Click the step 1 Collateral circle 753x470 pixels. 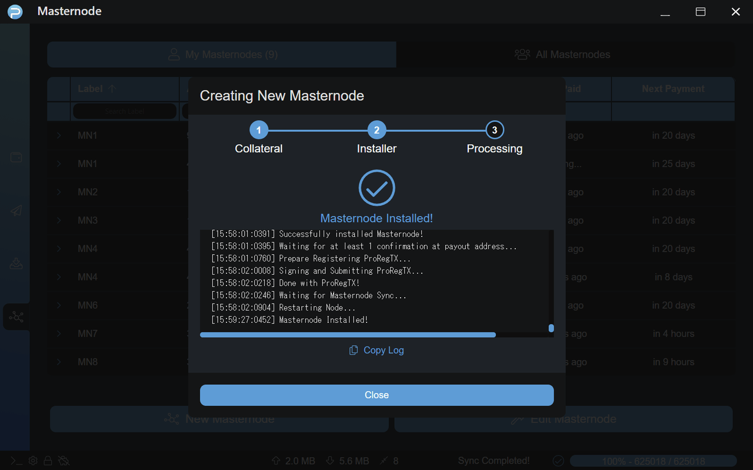coord(258,130)
